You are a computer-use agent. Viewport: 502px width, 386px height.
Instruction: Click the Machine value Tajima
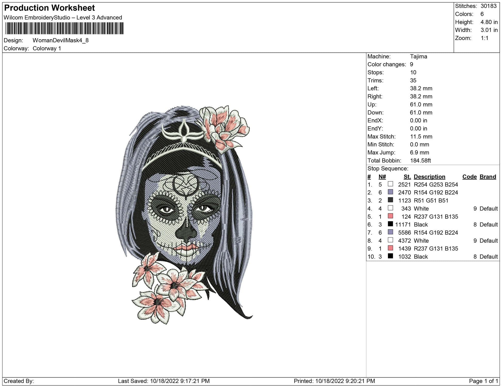point(418,56)
